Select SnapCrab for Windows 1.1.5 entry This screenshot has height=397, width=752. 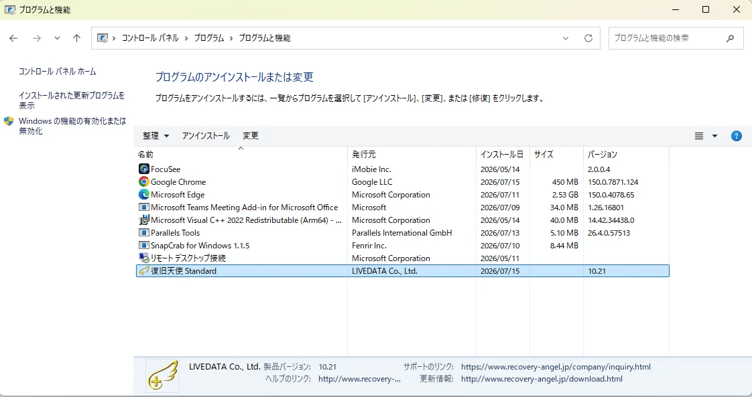tap(200, 245)
